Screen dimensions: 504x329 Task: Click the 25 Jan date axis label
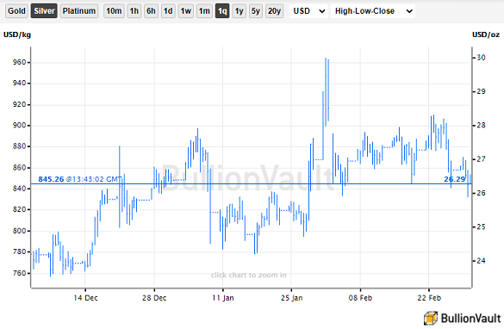pos(291,298)
